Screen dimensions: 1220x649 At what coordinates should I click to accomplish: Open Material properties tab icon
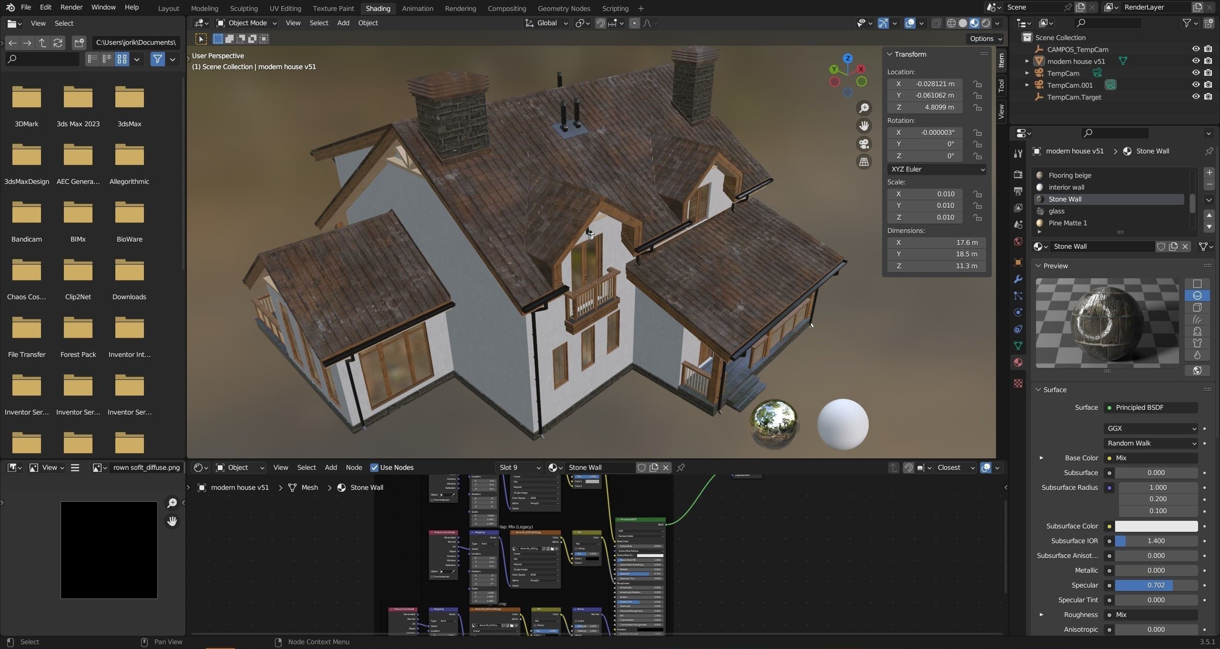pos(1018,362)
